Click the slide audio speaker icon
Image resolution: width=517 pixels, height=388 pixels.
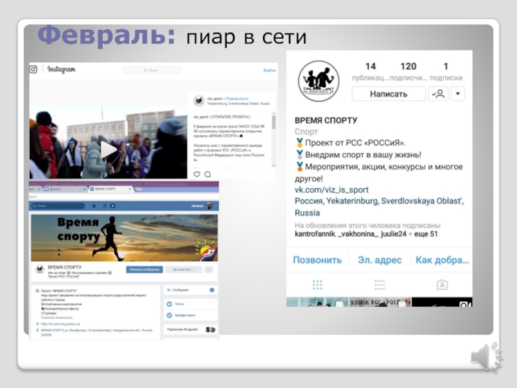[x=487, y=358]
